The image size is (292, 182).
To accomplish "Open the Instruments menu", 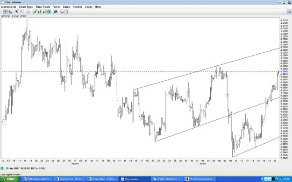I will [x=8, y=7].
